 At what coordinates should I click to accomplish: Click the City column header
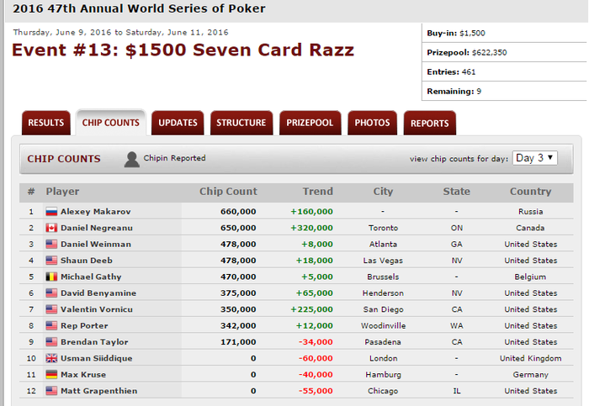pyautogui.click(x=383, y=192)
